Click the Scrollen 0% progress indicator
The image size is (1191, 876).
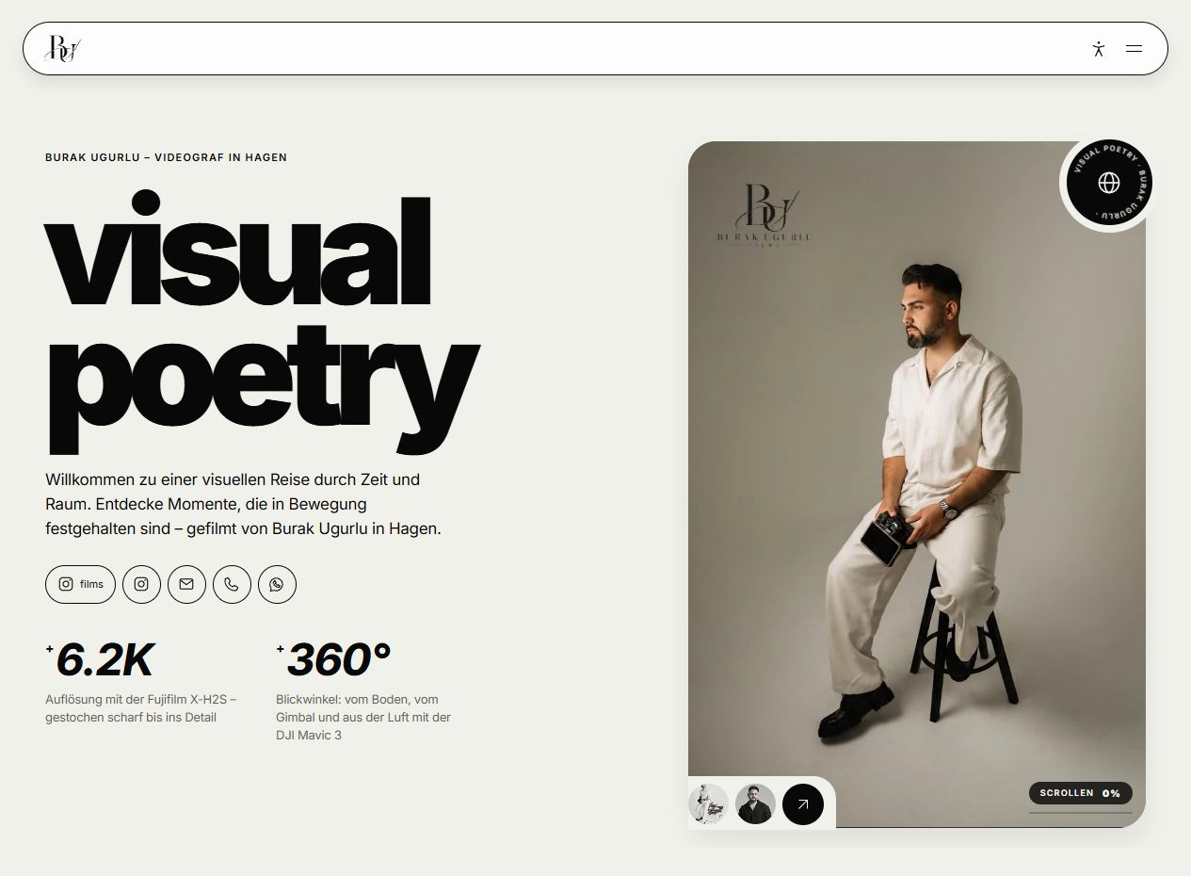click(x=1080, y=793)
